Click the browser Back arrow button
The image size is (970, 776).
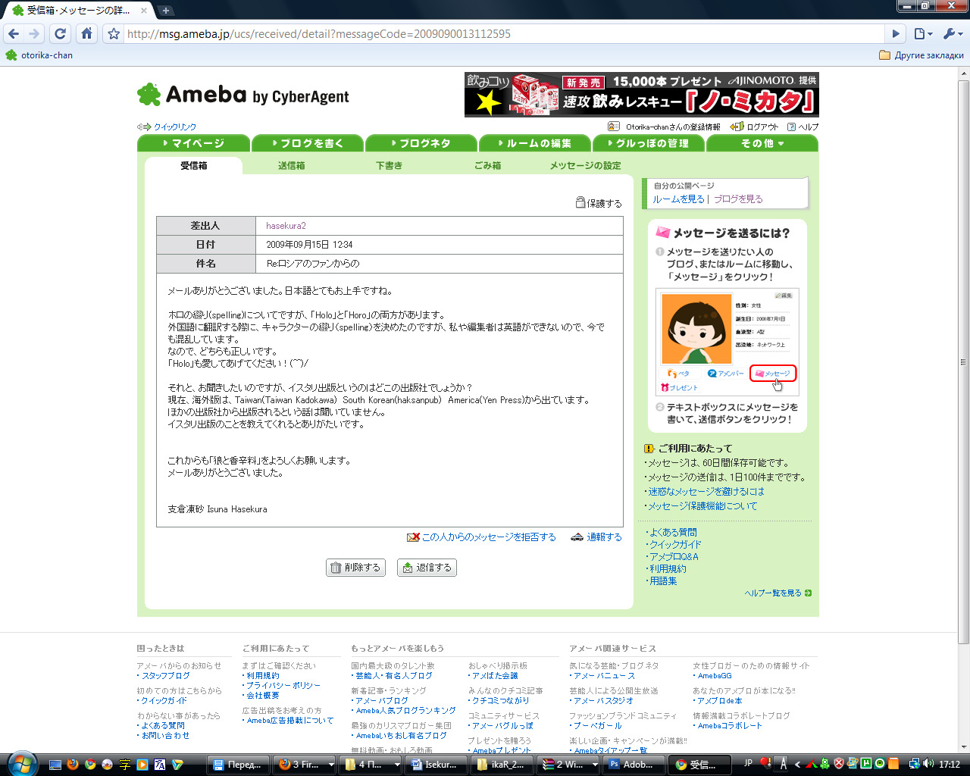point(14,33)
